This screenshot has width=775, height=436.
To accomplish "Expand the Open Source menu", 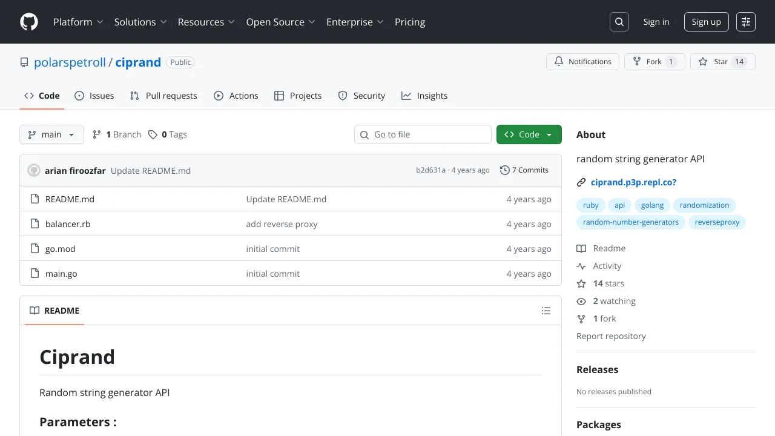I will click(280, 22).
